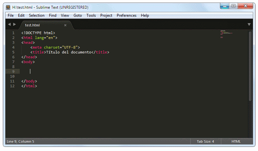Click the opening <head> tag

(28, 42)
